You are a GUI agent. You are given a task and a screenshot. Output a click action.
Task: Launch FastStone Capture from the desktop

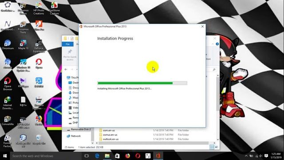[x=54, y=8]
